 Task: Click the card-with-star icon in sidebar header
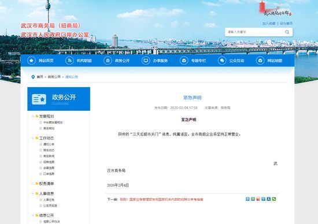pos(39,99)
